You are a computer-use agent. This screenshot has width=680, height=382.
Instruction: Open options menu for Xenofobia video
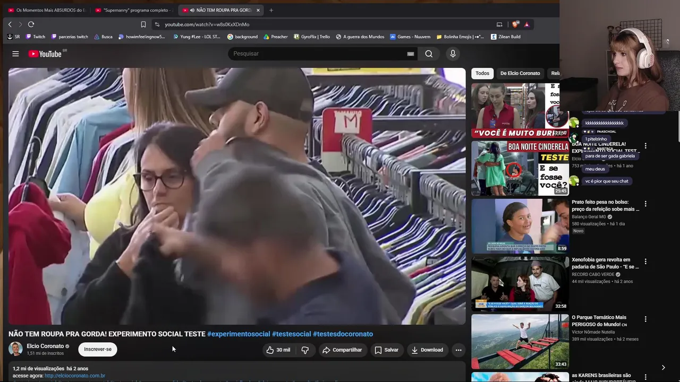coord(645,262)
